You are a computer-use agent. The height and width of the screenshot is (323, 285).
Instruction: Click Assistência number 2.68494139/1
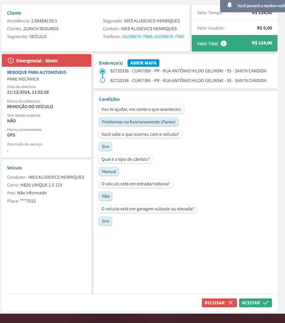(44, 21)
